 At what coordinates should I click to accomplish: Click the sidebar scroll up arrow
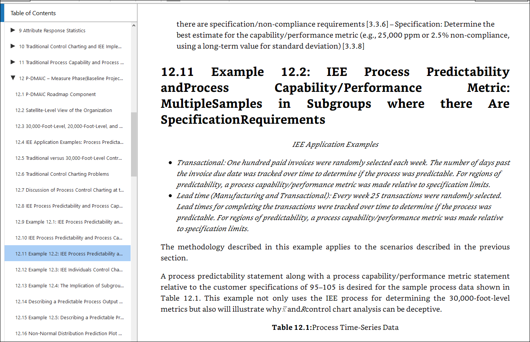point(134,26)
